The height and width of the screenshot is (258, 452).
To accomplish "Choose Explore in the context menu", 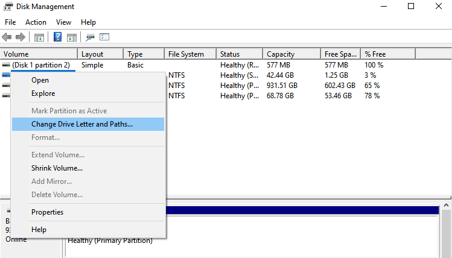I will click(x=43, y=93).
